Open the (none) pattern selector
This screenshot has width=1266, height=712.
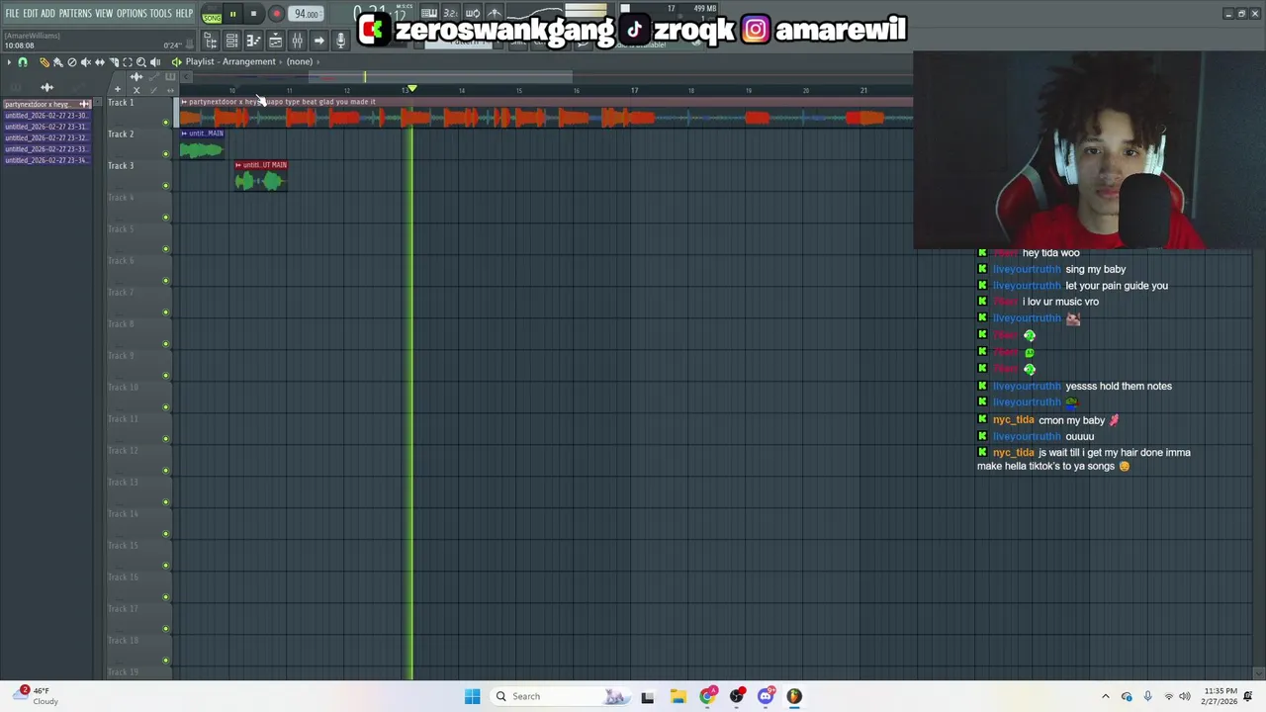[300, 61]
